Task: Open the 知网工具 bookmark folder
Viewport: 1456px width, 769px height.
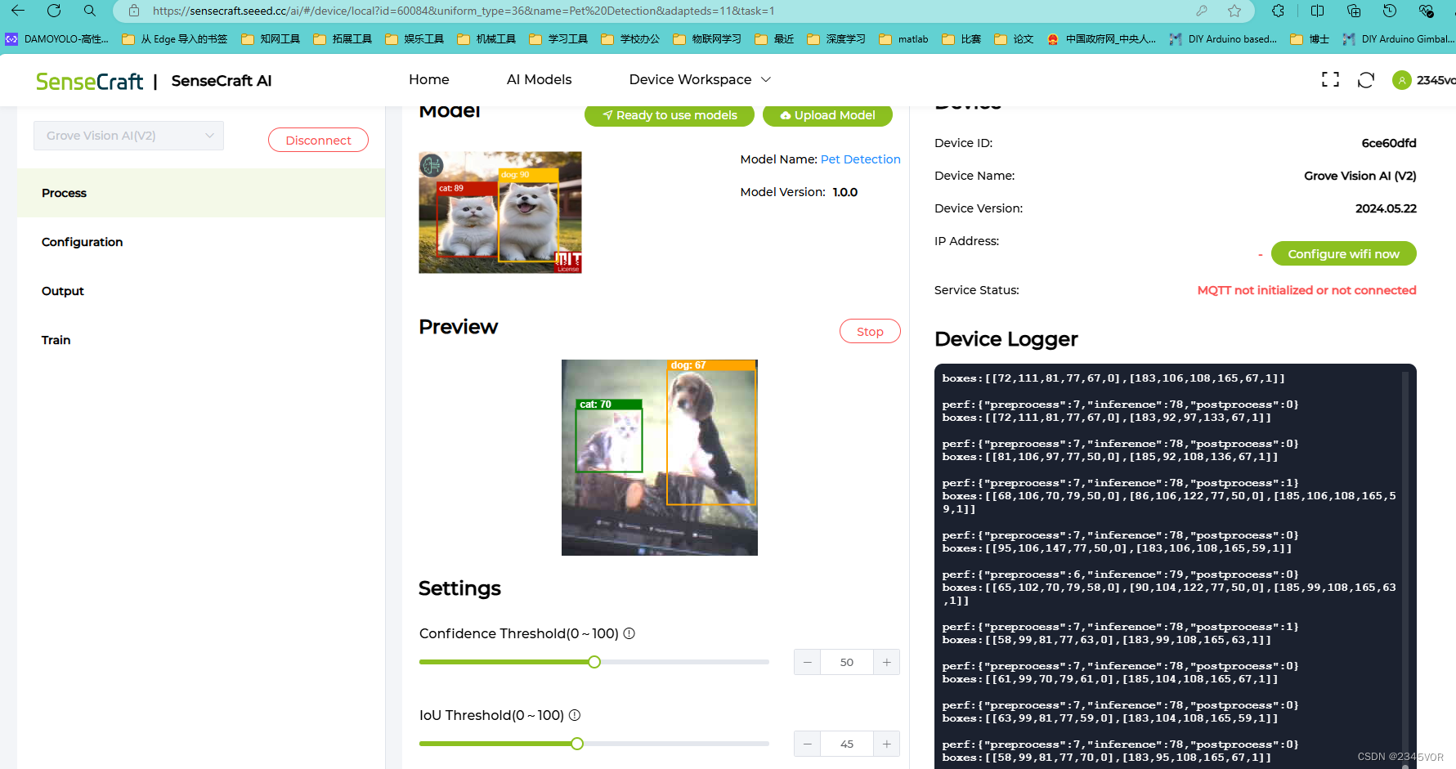Action: tap(271, 38)
